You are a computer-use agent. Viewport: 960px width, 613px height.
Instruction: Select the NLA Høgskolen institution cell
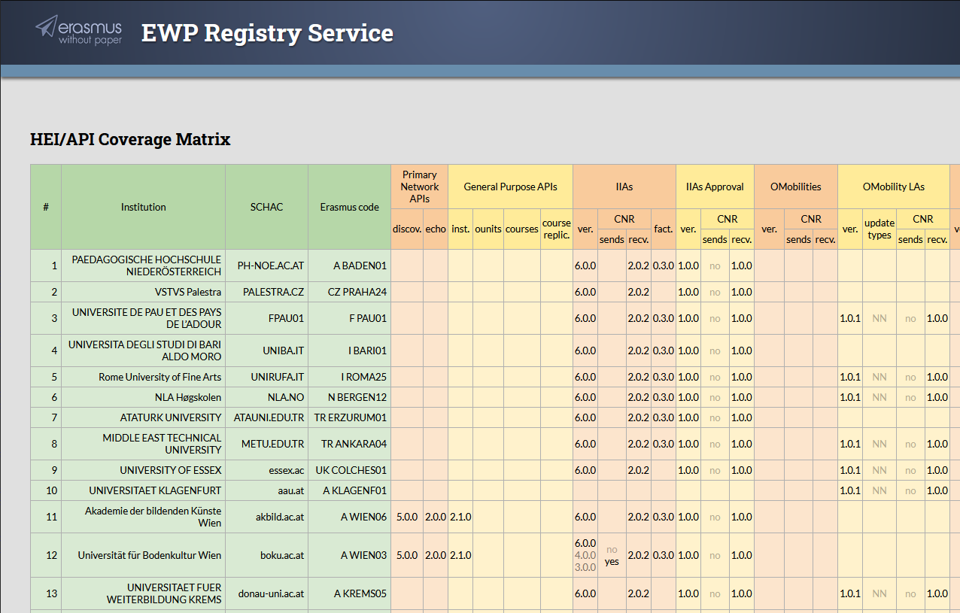click(143, 397)
